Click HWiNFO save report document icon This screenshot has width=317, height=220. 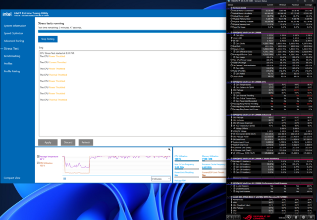click(x=296, y=217)
